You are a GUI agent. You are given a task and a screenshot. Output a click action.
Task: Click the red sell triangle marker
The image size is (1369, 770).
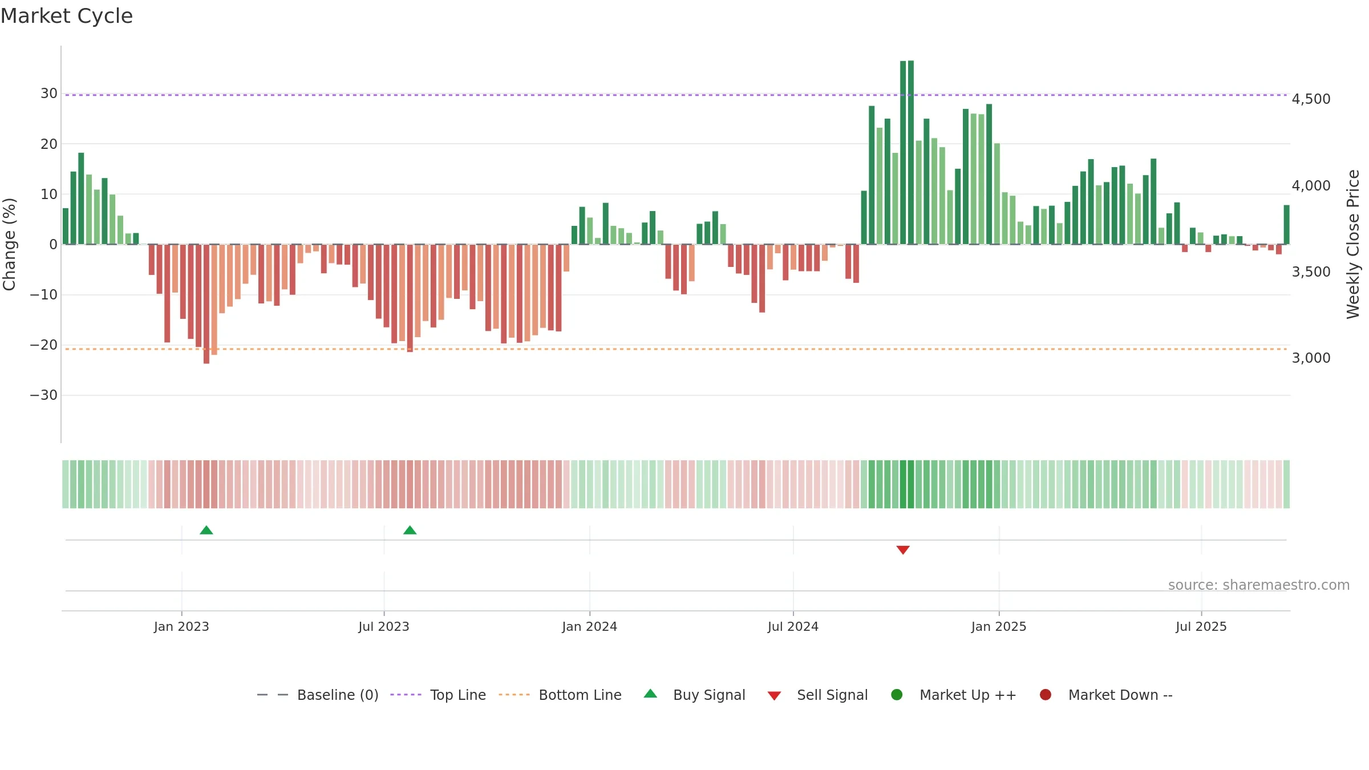tap(903, 550)
